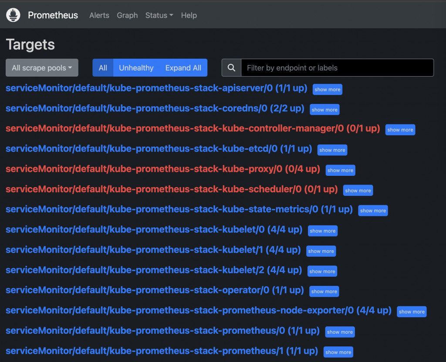Click the Prometheus flame logo icon
Viewport: 446px width, 362px height.
coord(13,15)
